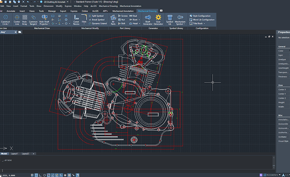Select the Mechanical Drawing ribbon tab
Viewport: 290px width, 177px height.
147,11
